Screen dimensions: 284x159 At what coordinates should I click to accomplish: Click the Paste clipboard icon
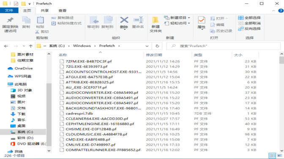pyautogui.click(x=40, y=20)
